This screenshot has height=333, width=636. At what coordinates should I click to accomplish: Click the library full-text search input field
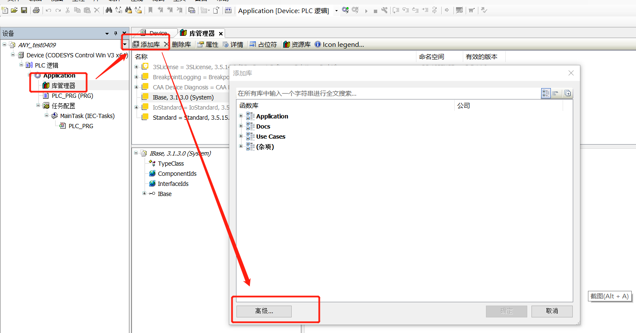[x=379, y=93]
